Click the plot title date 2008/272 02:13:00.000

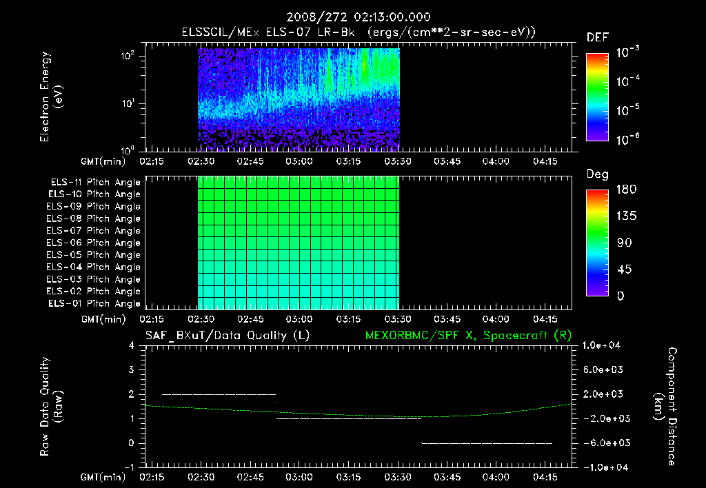(359, 17)
